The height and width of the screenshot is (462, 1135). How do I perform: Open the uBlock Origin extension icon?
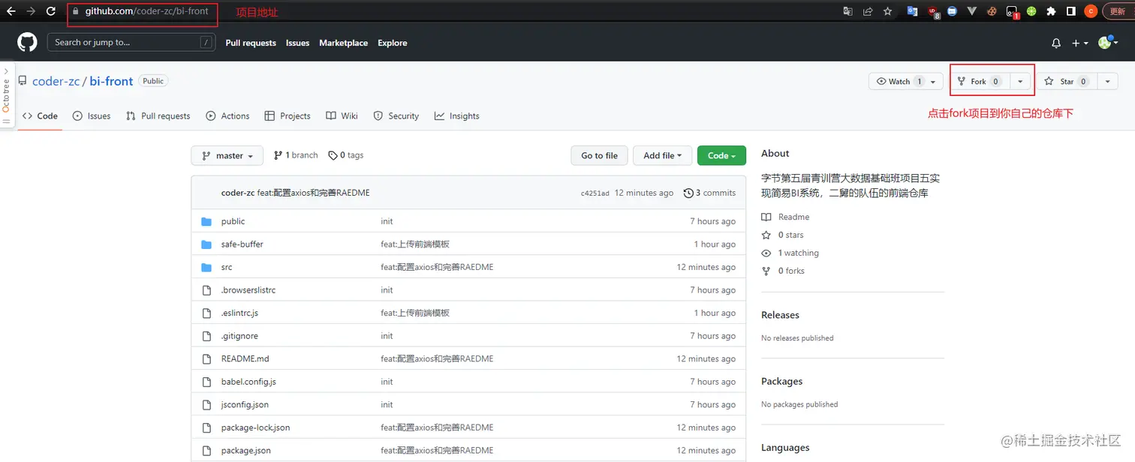(933, 11)
